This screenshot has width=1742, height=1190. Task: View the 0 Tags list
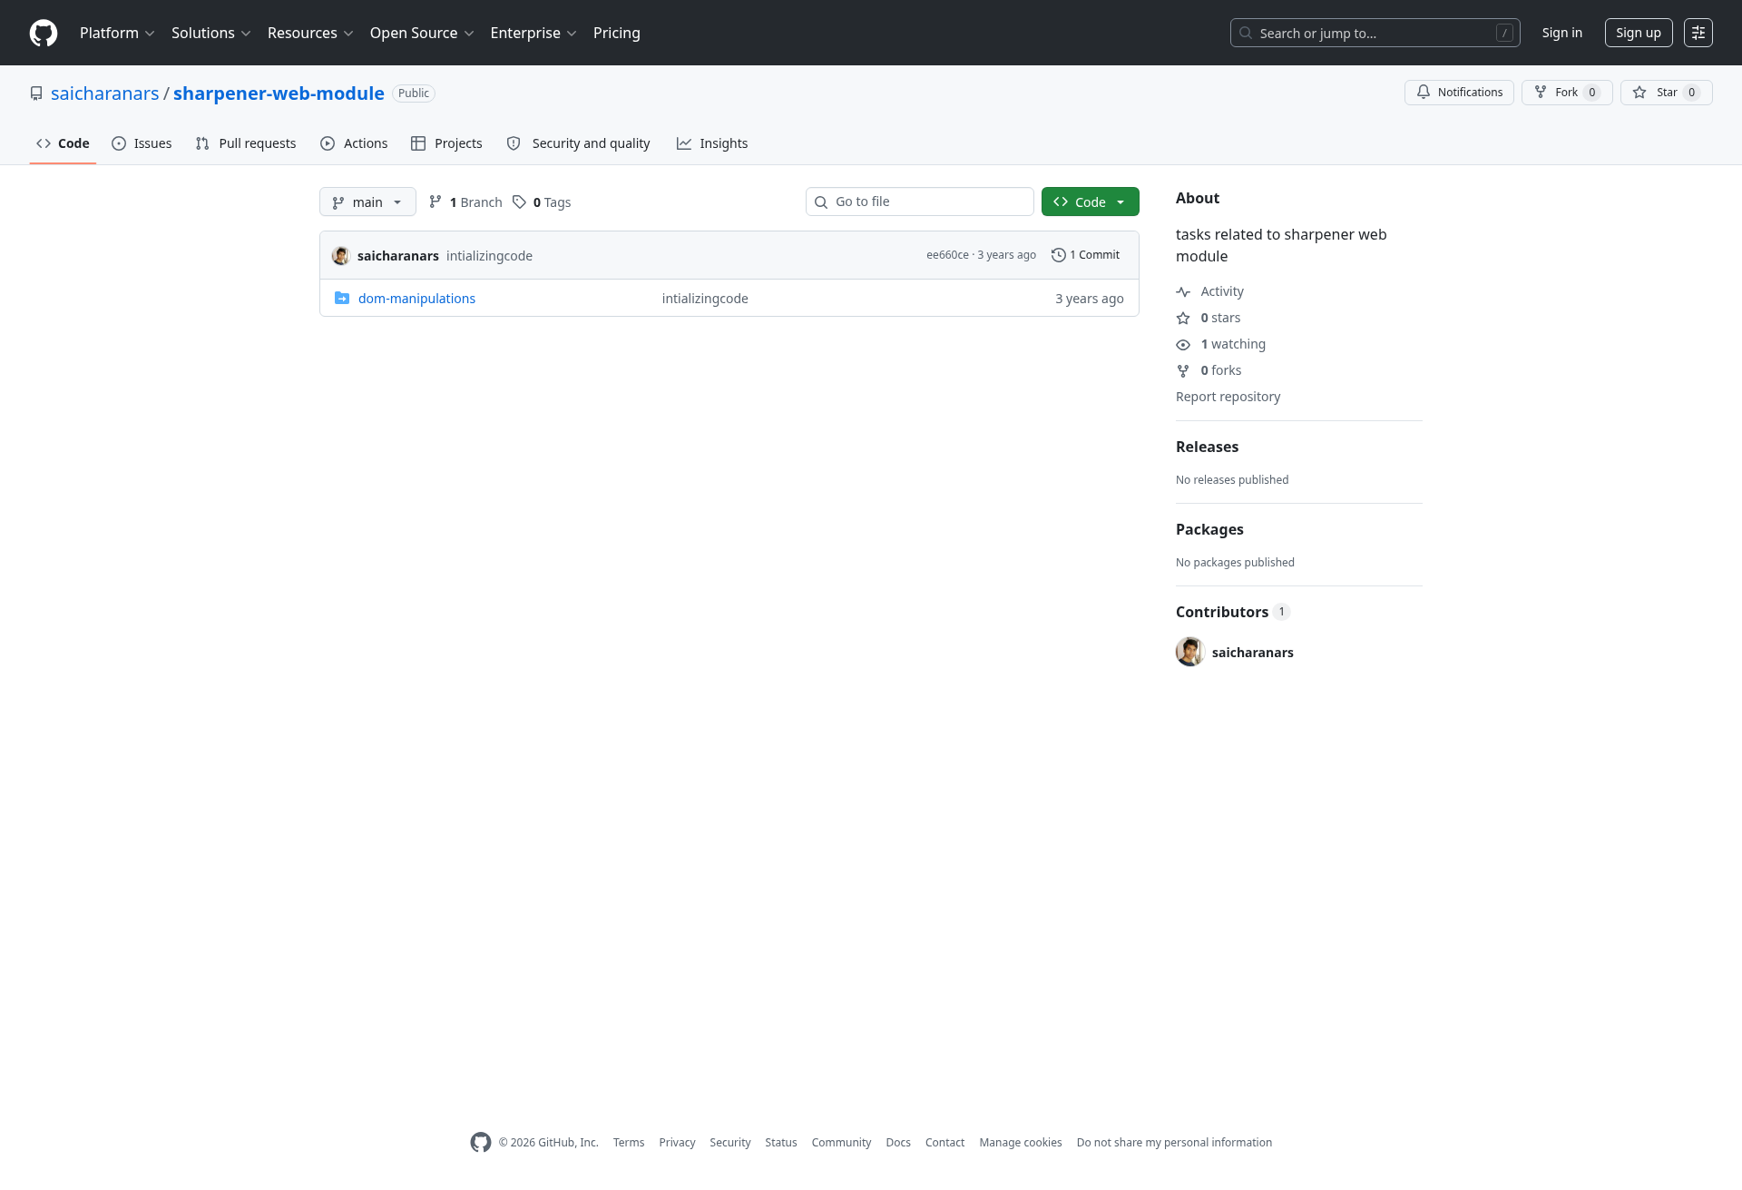pyautogui.click(x=542, y=202)
